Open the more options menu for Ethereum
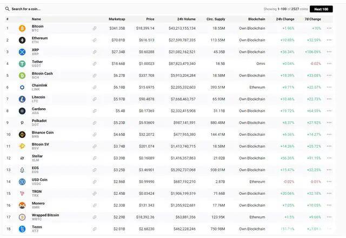 (x=329, y=40)
